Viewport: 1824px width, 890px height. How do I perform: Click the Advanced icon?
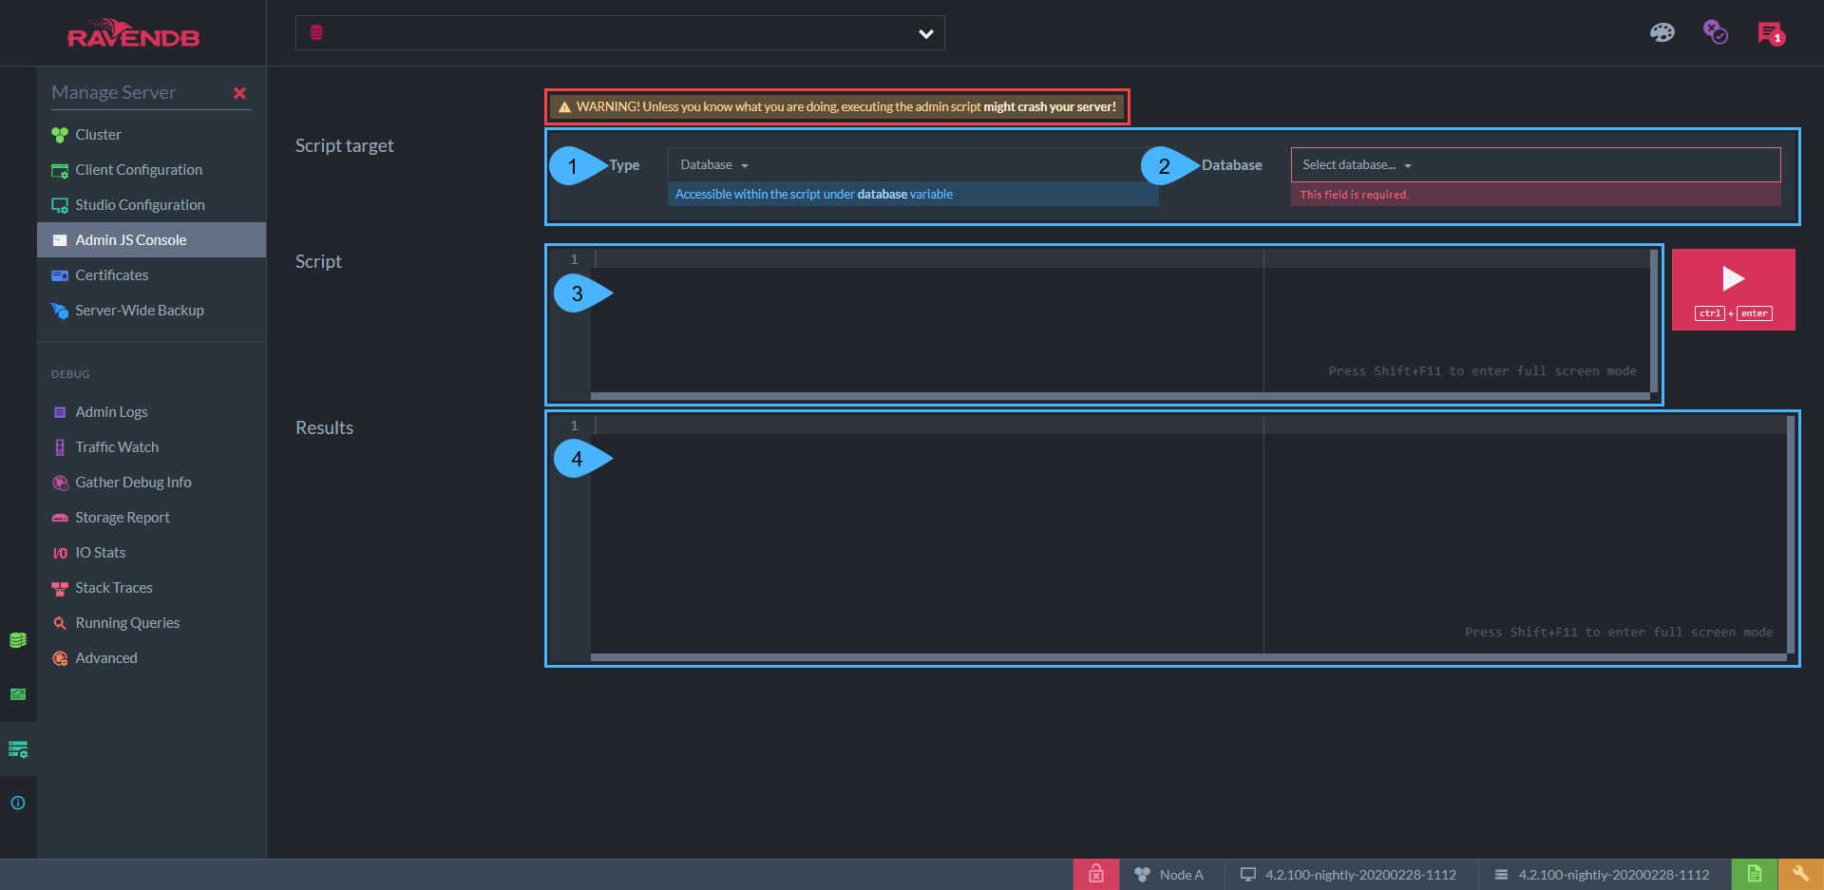pos(60,658)
